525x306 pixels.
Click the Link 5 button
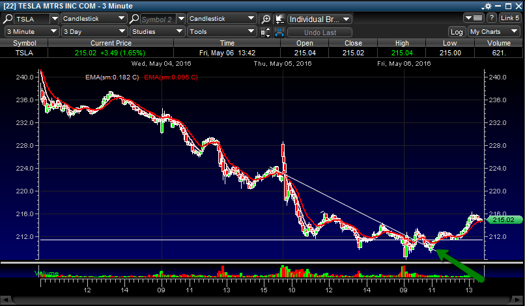510,18
